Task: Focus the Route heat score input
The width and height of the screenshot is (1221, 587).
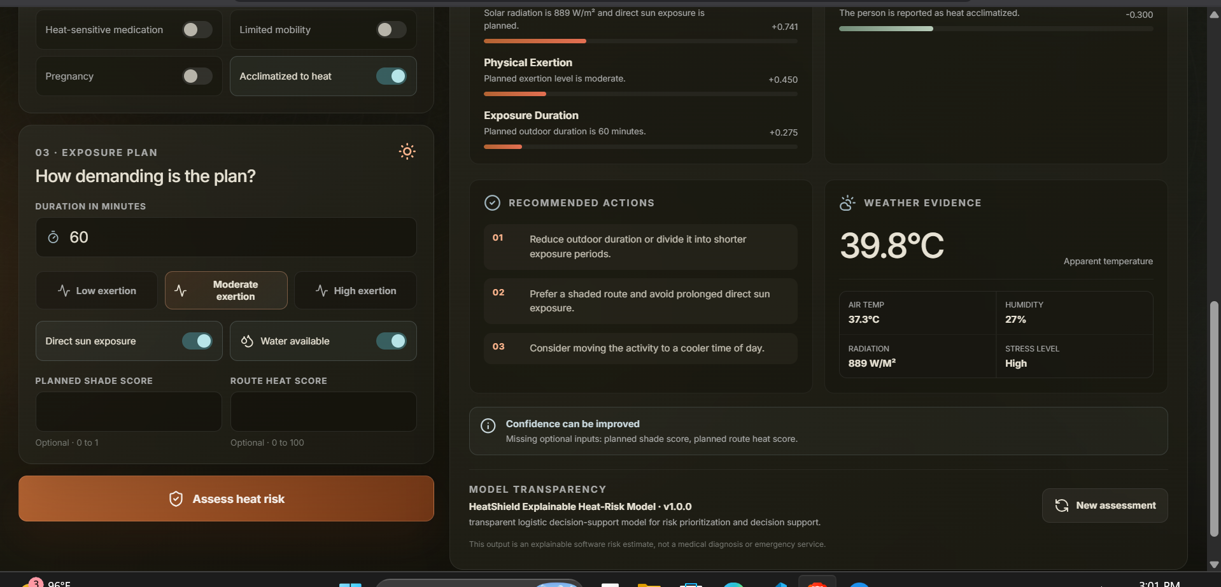Action: click(323, 411)
